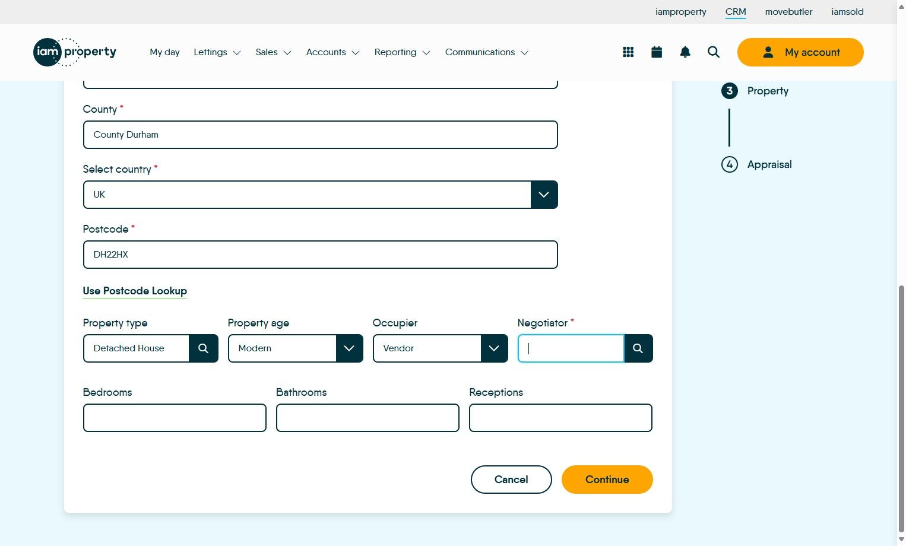Image resolution: width=906 pixels, height=546 pixels.
Task: Click step 4 Appraisal circle icon
Action: [x=730, y=164]
